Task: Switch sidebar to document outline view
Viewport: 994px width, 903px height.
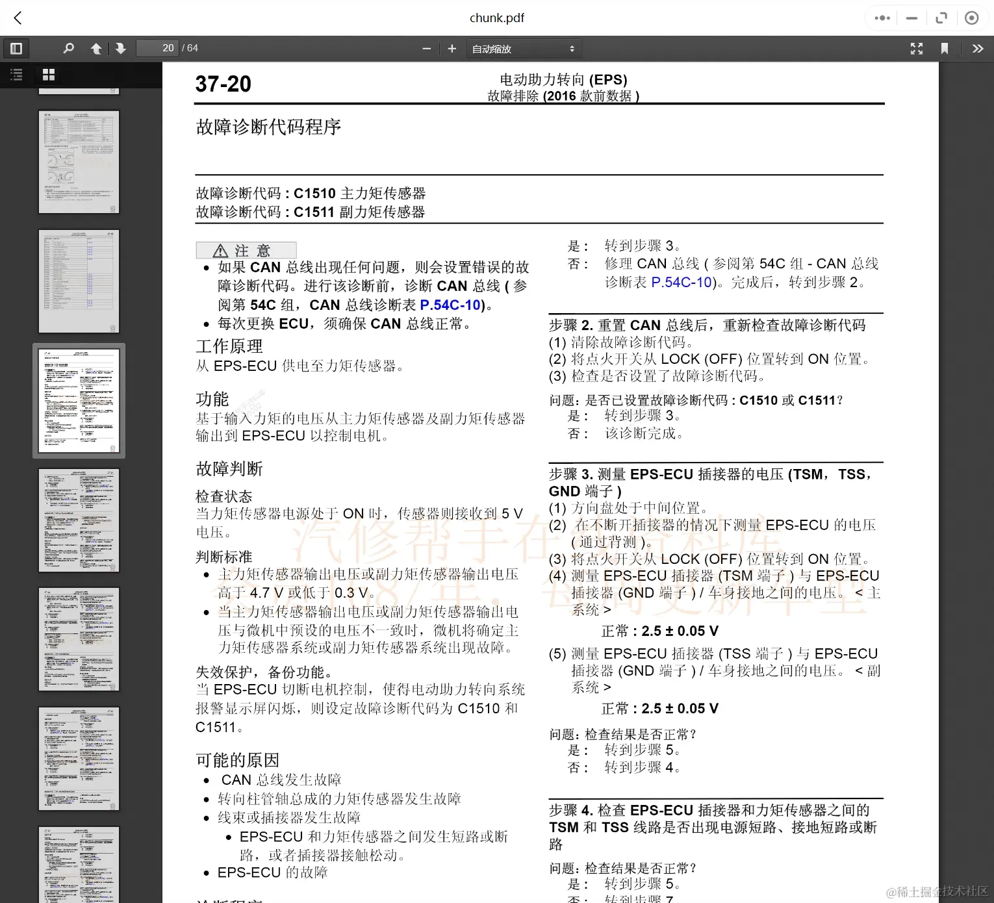Action: (16, 75)
